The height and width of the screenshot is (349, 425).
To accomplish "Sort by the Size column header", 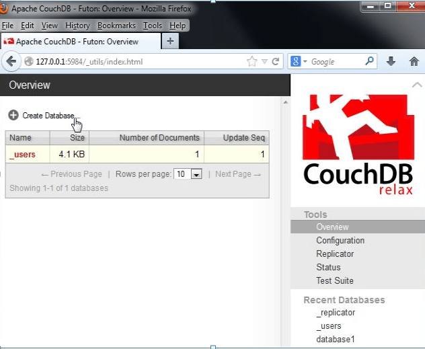I will 69,138.
